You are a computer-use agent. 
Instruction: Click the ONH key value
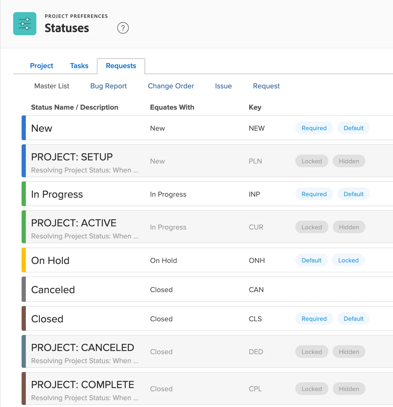(257, 261)
